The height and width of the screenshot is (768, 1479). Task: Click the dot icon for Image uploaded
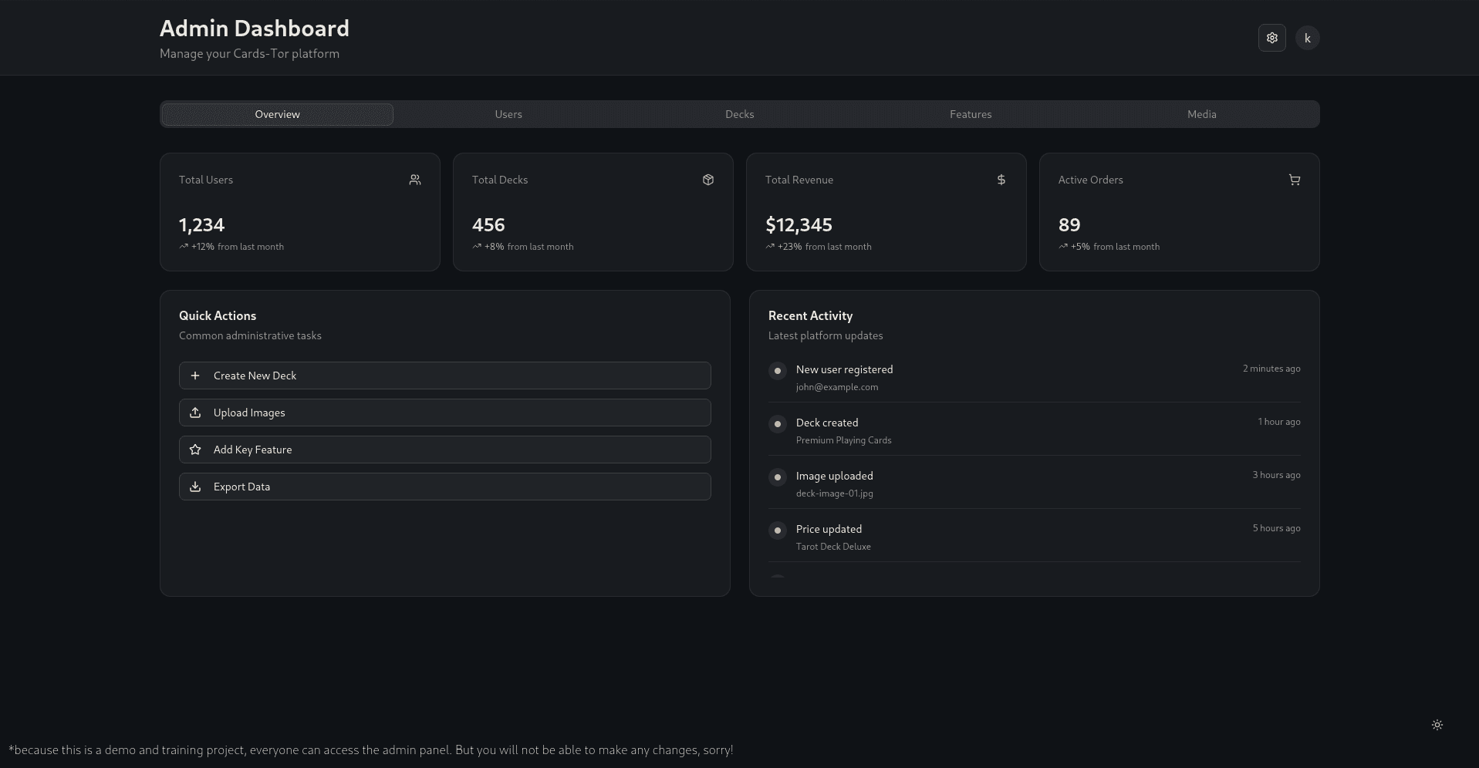(778, 477)
